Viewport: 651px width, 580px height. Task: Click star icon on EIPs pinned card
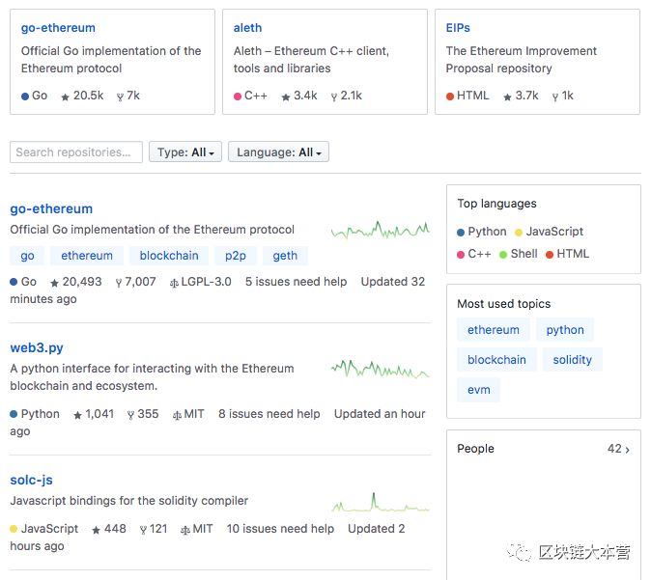click(507, 97)
